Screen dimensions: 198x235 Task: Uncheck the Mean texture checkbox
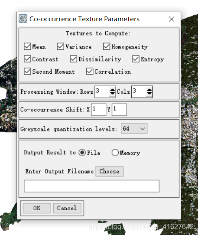(27, 46)
